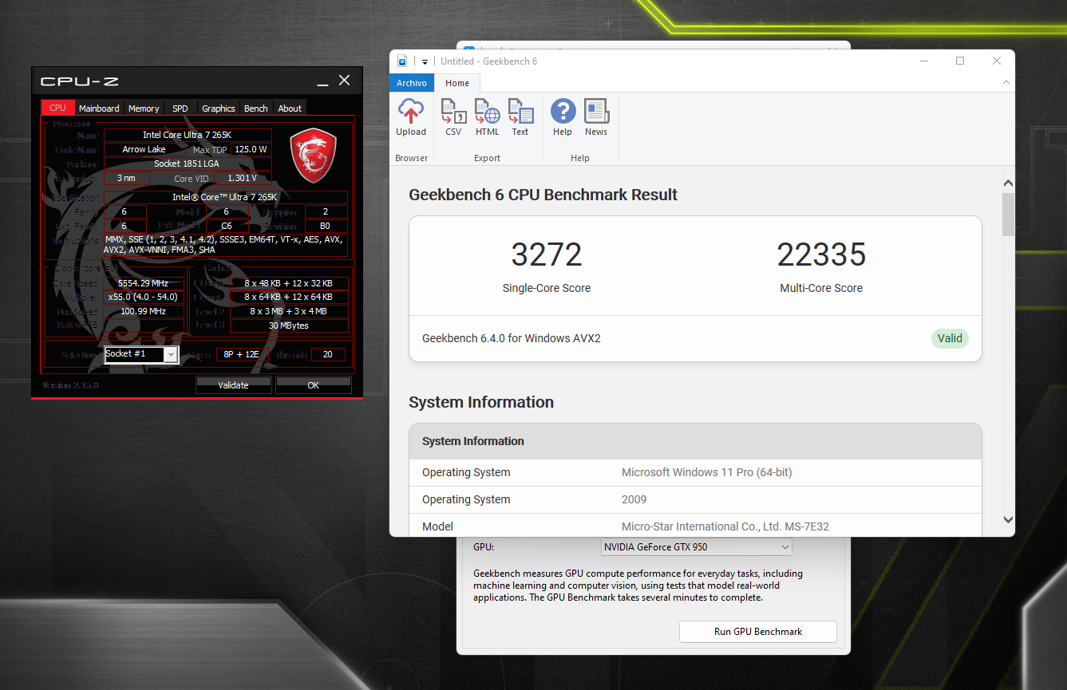Maximize the Geekbench 6 window
1067x690 pixels.
[960, 61]
